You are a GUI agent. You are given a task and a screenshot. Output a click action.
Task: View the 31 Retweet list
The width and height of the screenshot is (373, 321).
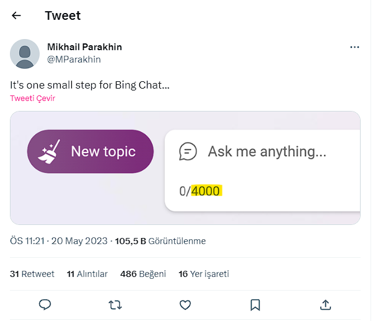pyautogui.click(x=32, y=274)
